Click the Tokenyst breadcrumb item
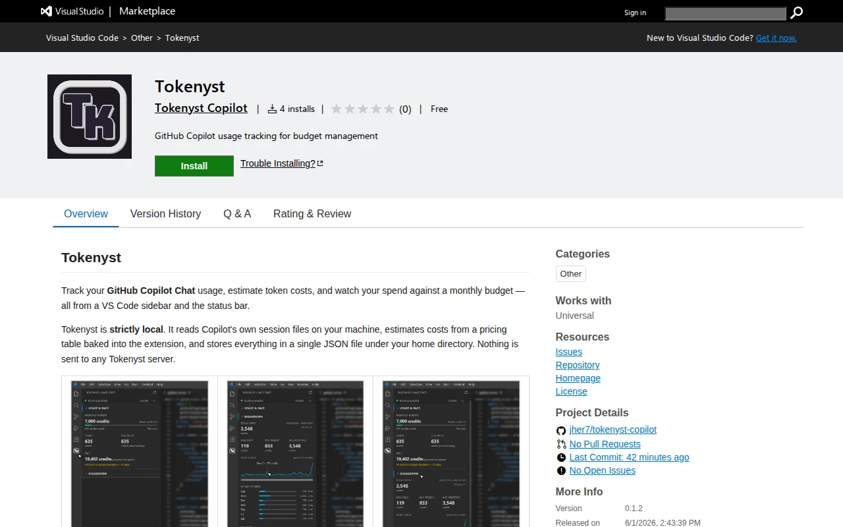The image size is (843, 527). point(182,38)
